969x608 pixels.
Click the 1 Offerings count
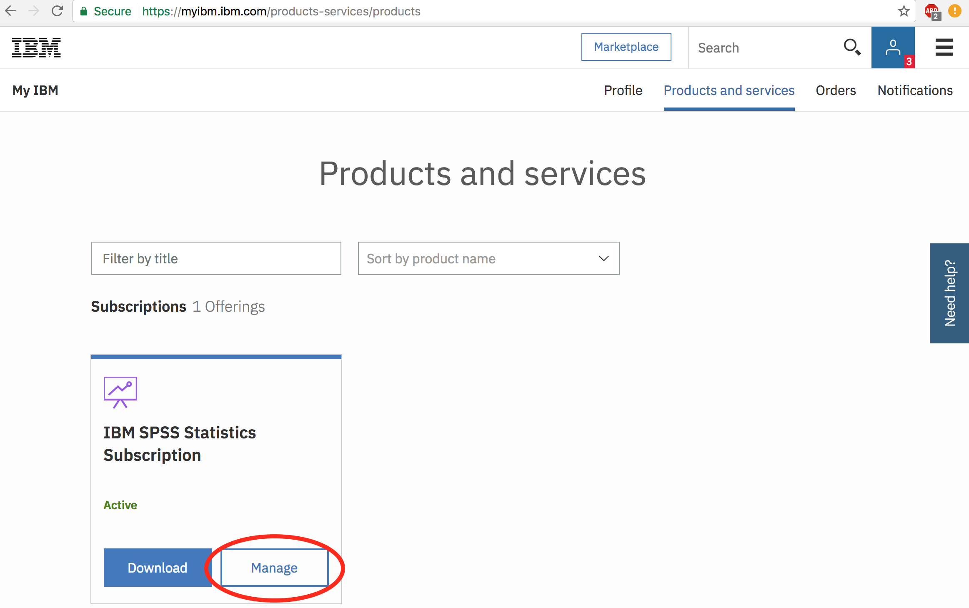(x=228, y=307)
